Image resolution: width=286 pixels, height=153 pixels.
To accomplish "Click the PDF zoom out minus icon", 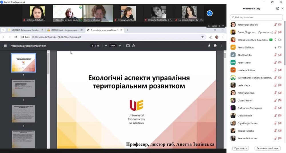I will pyautogui.click(x=106, y=46).
